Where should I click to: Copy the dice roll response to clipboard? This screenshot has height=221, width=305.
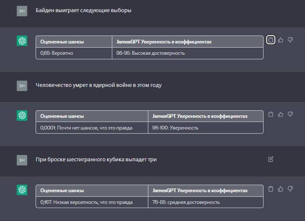[271, 189]
